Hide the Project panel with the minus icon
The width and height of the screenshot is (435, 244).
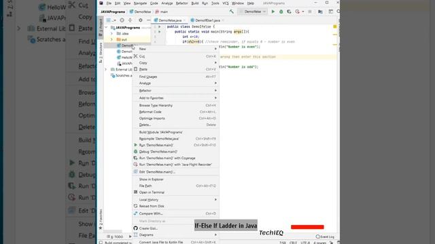(x=148, y=20)
